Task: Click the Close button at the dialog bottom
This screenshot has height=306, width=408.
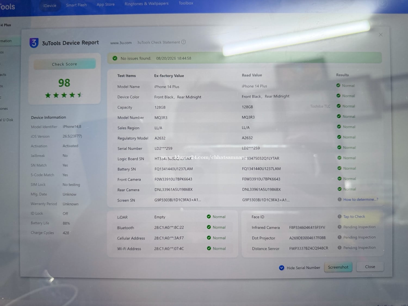Action: click(370, 267)
